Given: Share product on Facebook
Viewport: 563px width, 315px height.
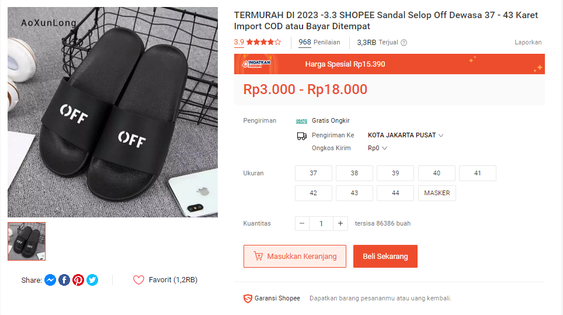Looking at the screenshot, I should pyautogui.click(x=64, y=280).
